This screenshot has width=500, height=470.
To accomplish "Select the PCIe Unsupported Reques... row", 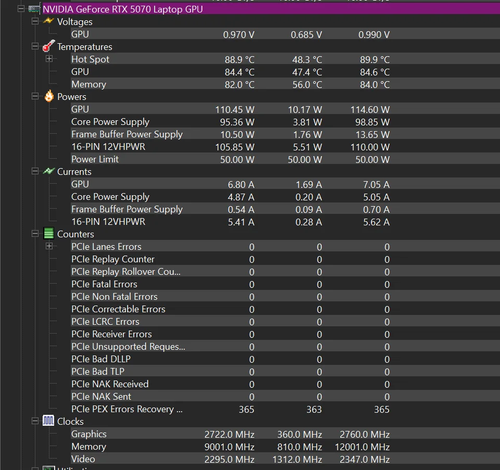I will [285, 347].
